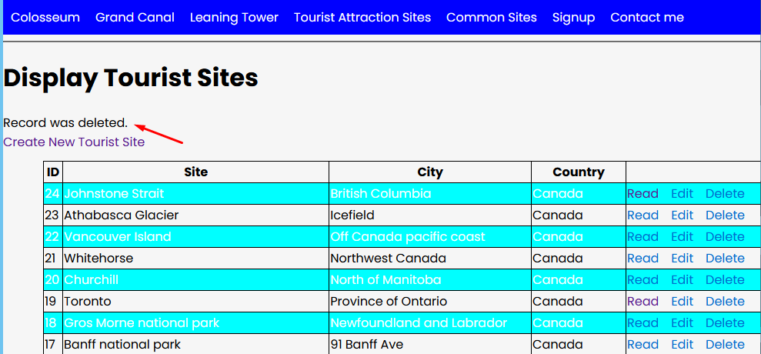
Task: Open the Colosseum menu item
Action: pyautogui.click(x=45, y=17)
